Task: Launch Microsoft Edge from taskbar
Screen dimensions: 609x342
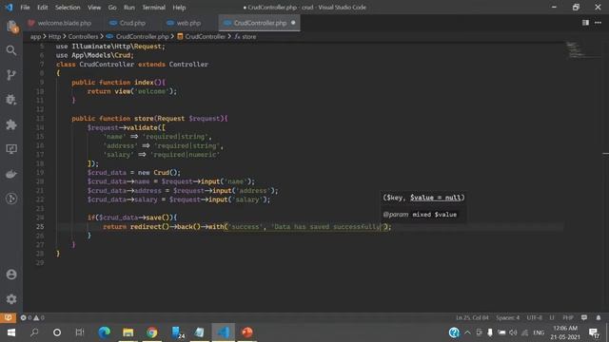Action: [x=104, y=332]
